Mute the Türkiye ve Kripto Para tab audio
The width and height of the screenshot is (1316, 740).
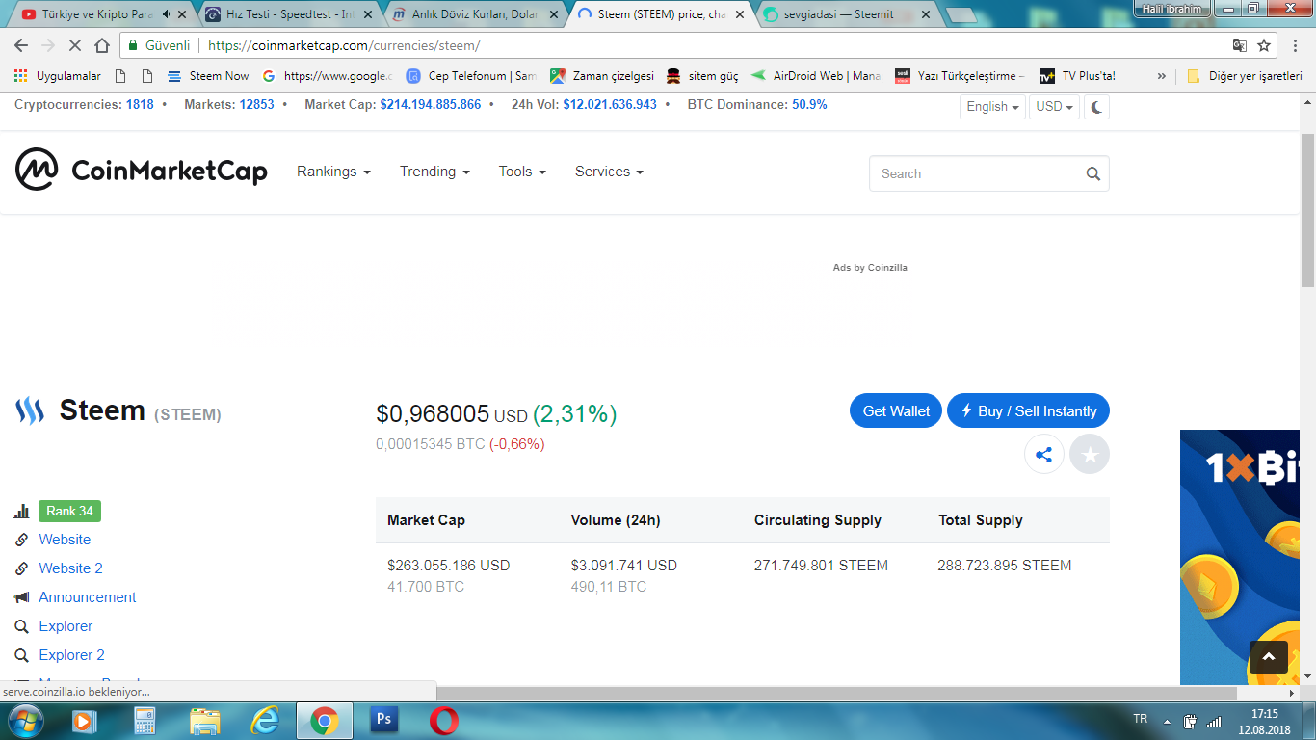point(167,14)
